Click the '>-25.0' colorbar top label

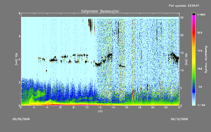(202, 15)
